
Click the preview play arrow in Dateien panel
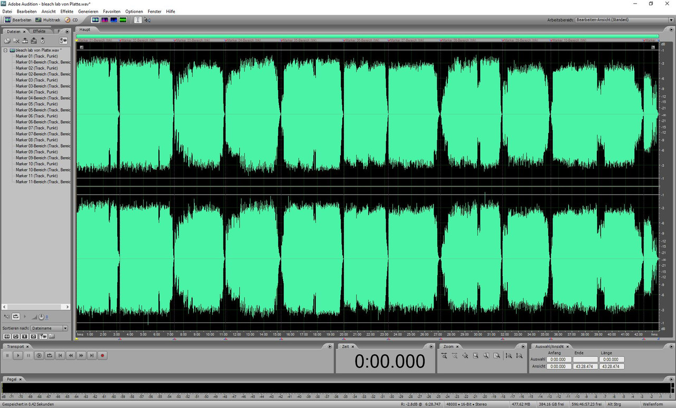pos(25,317)
